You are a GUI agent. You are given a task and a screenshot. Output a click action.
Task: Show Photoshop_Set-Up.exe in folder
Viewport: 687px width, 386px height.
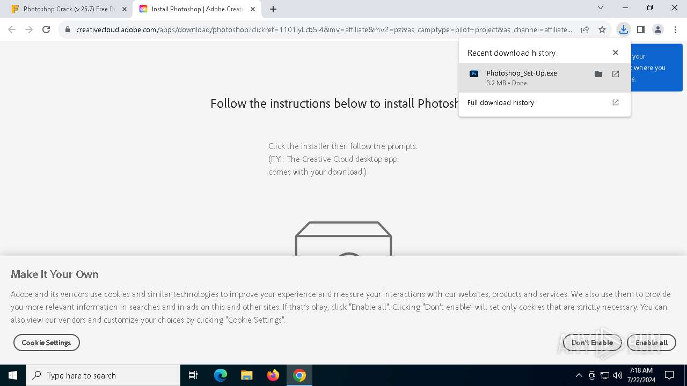(598, 74)
